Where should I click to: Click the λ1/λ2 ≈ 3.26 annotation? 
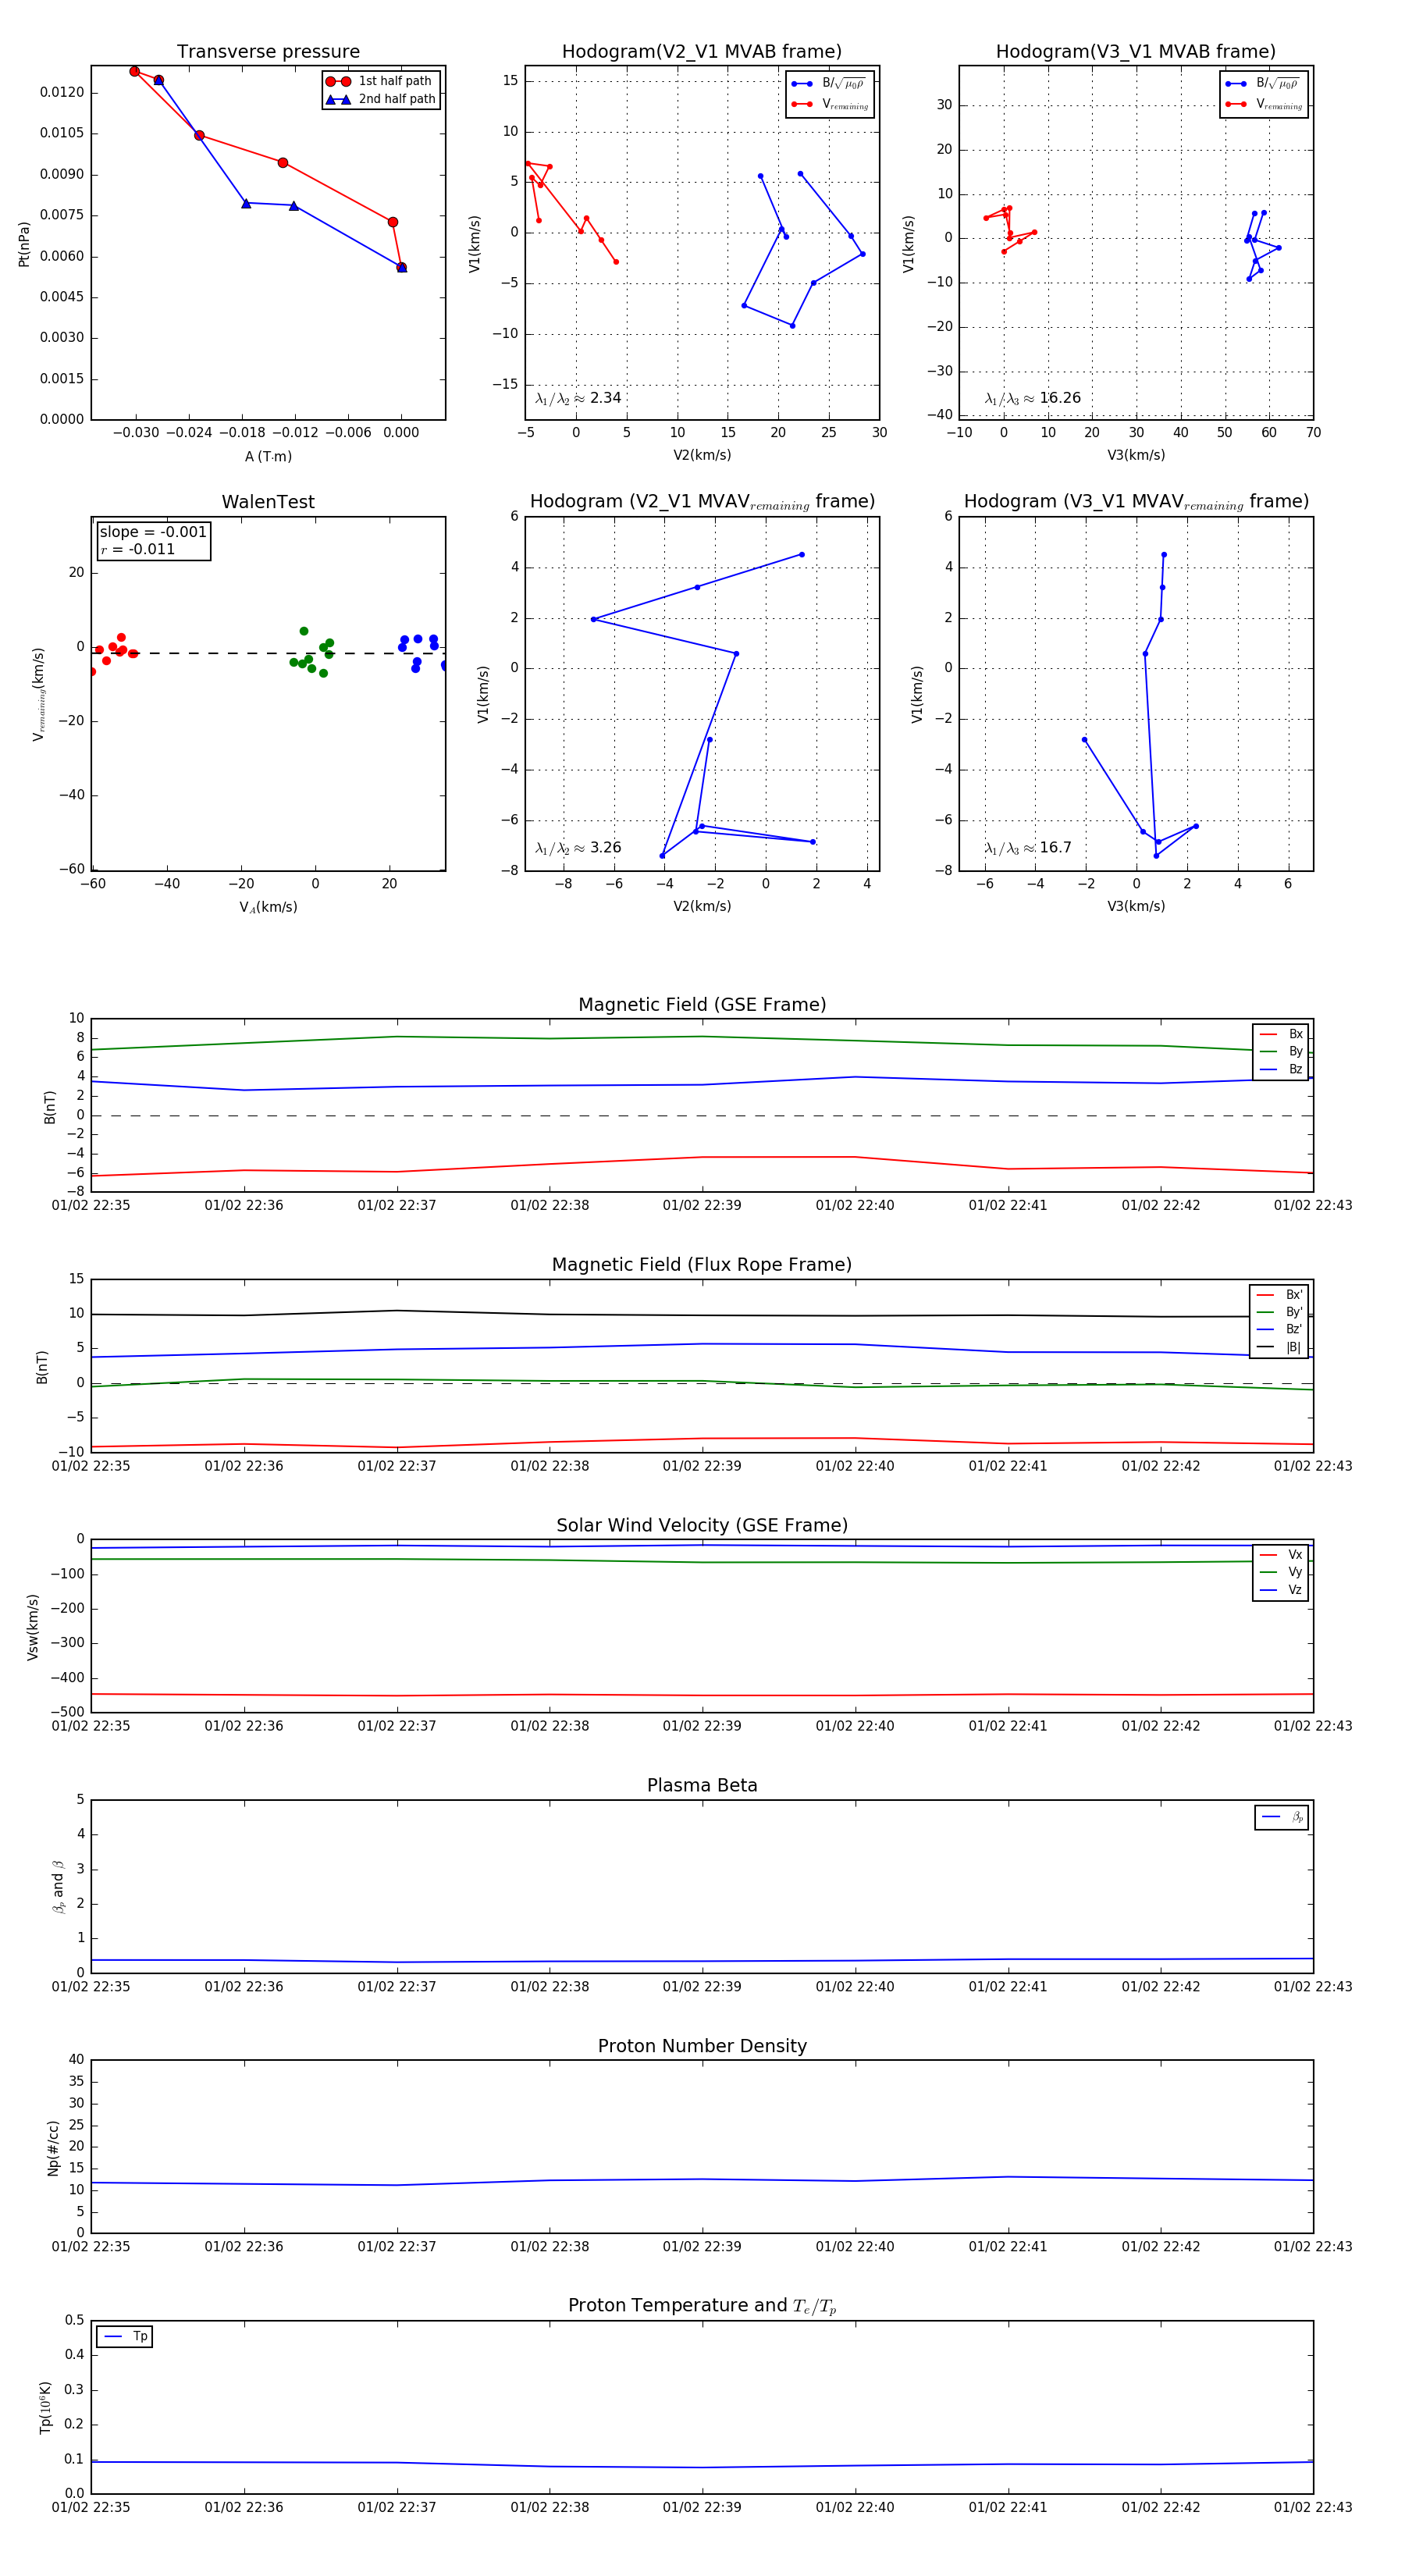point(578,848)
